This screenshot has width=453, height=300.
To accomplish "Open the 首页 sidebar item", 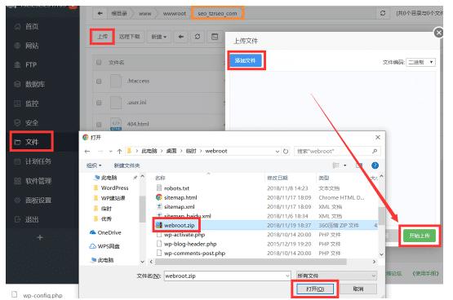I will tap(31, 27).
